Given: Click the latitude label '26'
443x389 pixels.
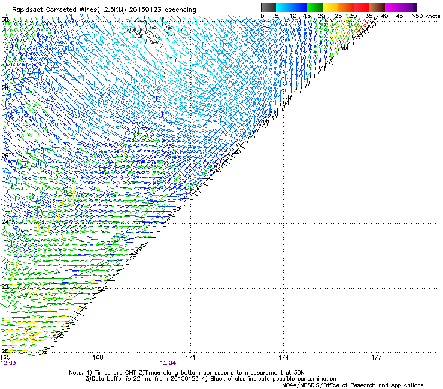Looking at the screenshot, I should [x=5, y=156].
